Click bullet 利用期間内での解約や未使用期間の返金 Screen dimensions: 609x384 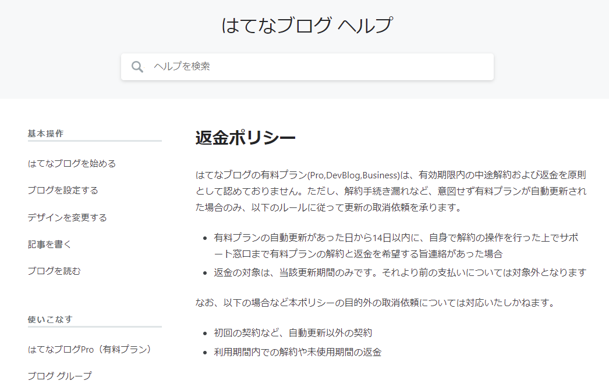pyautogui.click(x=298, y=352)
